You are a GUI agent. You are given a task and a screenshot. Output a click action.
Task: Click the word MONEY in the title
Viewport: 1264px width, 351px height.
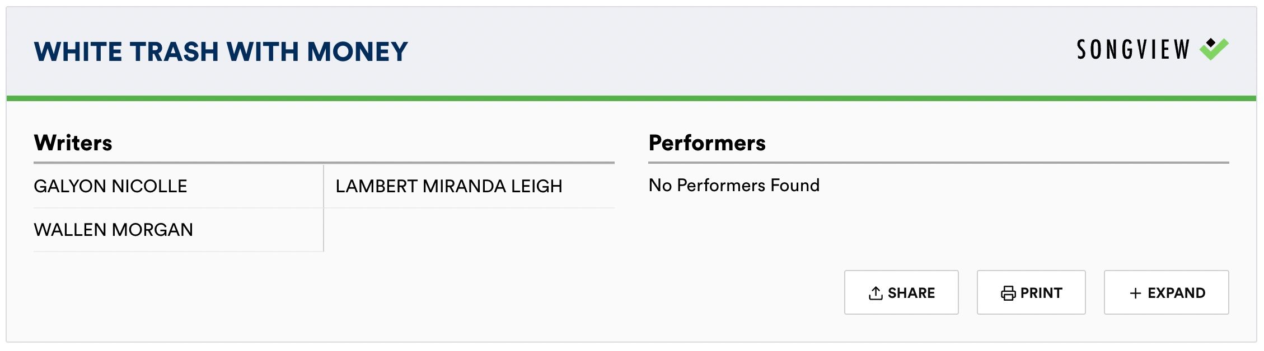click(x=357, y=52)
